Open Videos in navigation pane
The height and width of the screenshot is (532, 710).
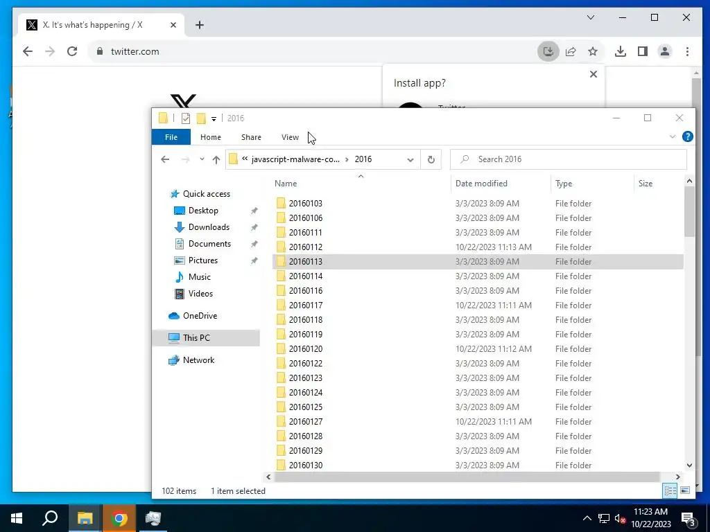(200, 294)
